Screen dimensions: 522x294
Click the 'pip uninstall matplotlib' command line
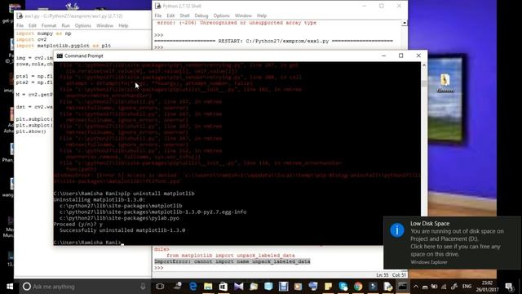tap(124, 194)
